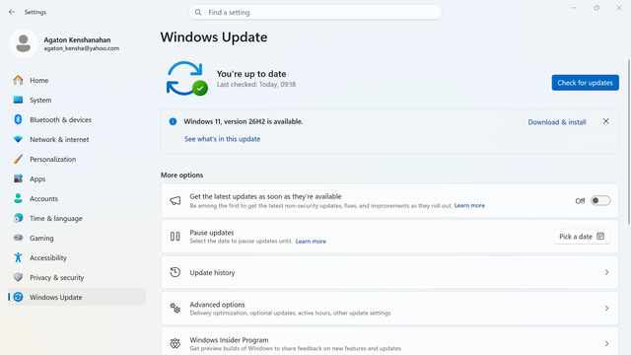The height and width of the screenshot is (355, 631).
Task: Expand Update history with its chevron
Action: (x=607, y=272)
